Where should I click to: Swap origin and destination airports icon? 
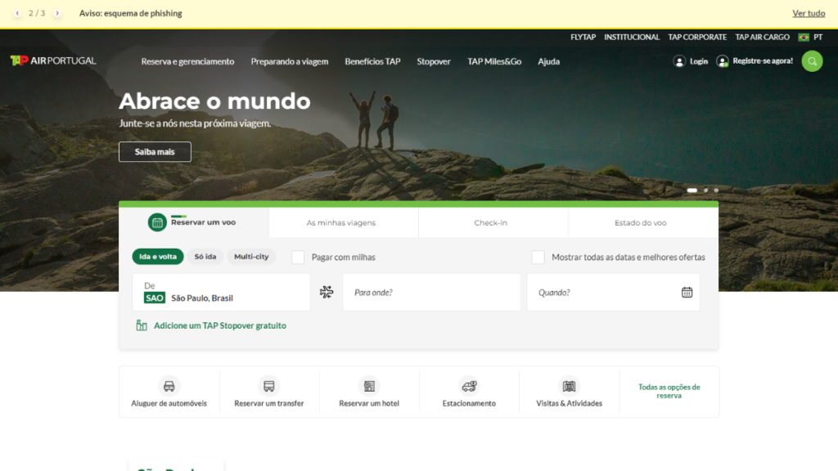(327, 292)
